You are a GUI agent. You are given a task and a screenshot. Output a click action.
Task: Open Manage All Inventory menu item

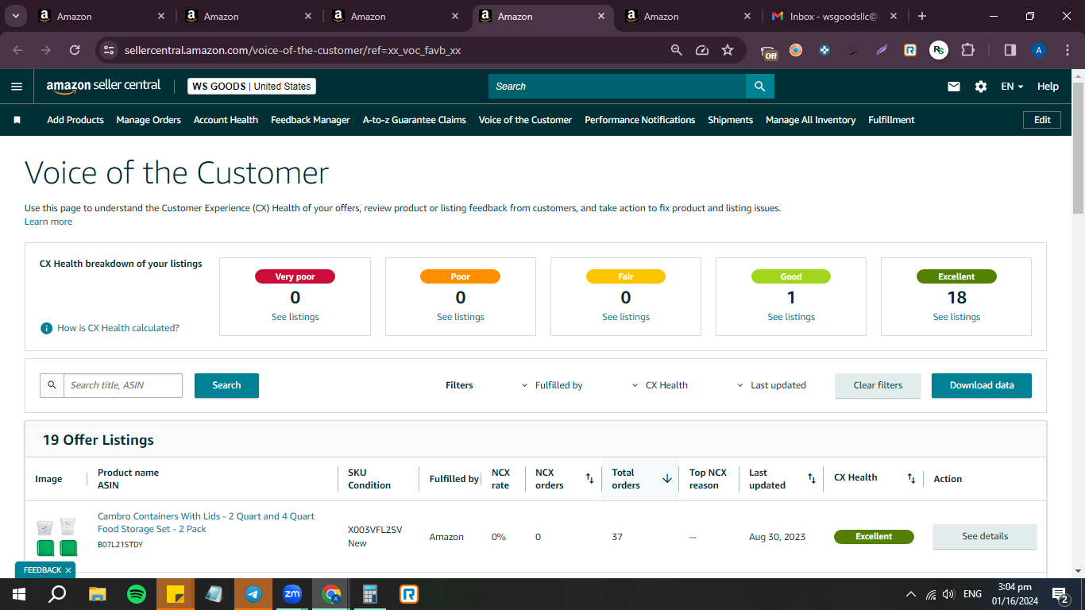coord(810,120)
